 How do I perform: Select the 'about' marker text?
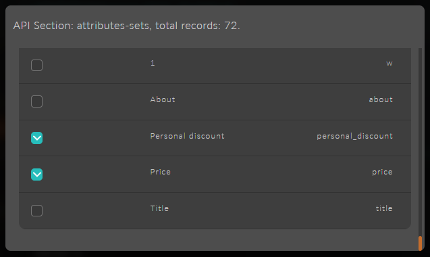click(381, 99)
